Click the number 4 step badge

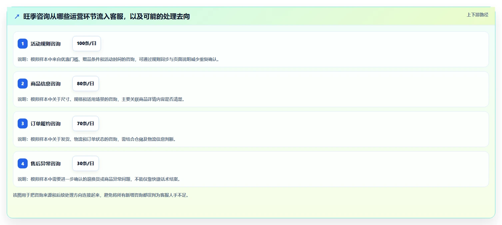click(x=23, y=163)
